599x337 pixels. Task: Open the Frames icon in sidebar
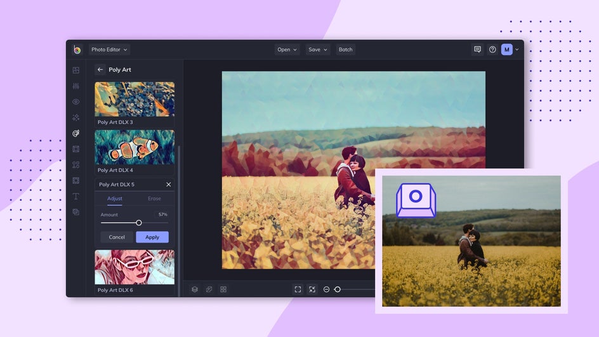point(76,149)
